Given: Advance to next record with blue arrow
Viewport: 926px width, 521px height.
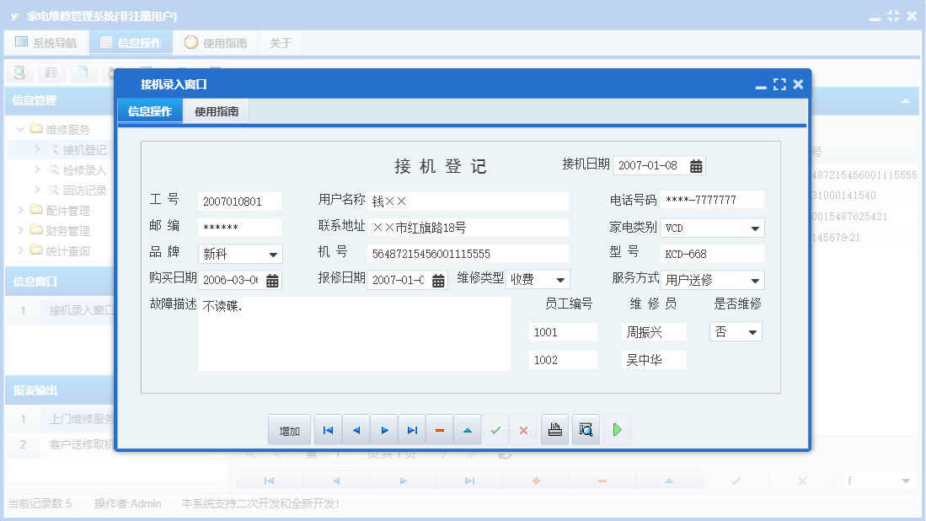Looking at the screenshot, I should tap(384, 429).
